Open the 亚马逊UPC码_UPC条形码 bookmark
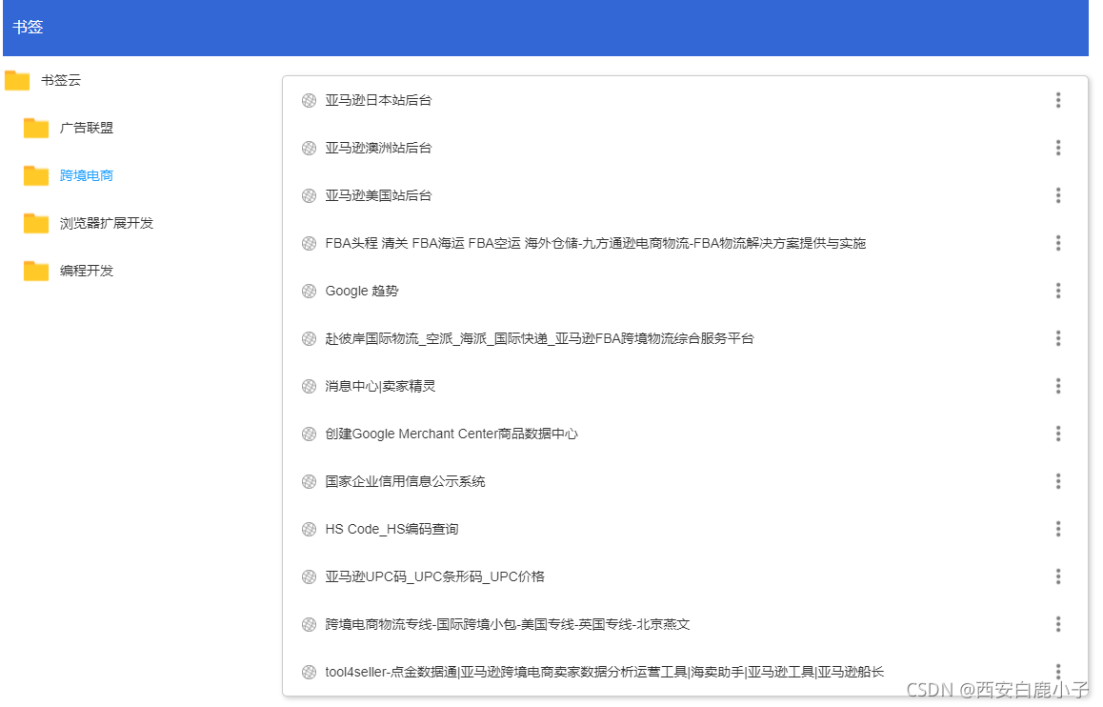 [434, 576]
